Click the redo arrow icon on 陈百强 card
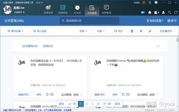Screen dimensions: 179x112 47,94
